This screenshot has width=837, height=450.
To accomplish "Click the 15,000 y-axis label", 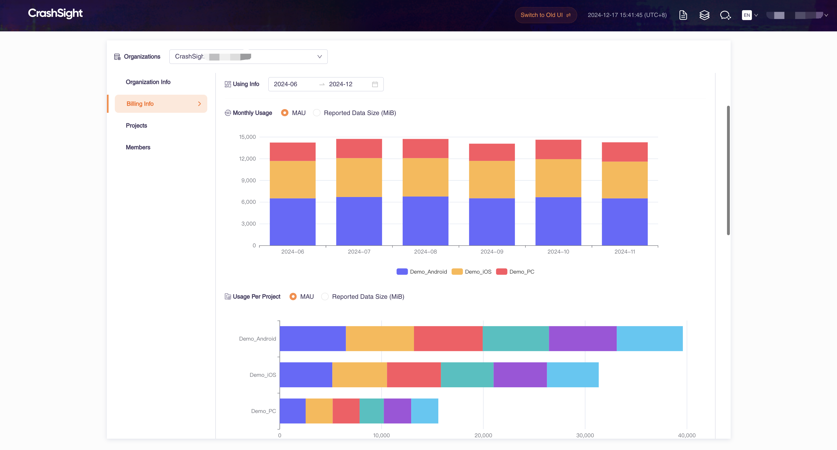I will click(x=247, y=137).
